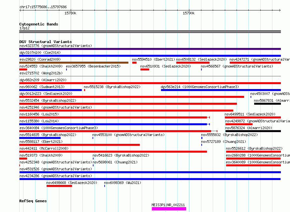290x212 pixels.
Task: Select the magenta MEIS3P1 gene bar
Action: click(x=169, y=209)
